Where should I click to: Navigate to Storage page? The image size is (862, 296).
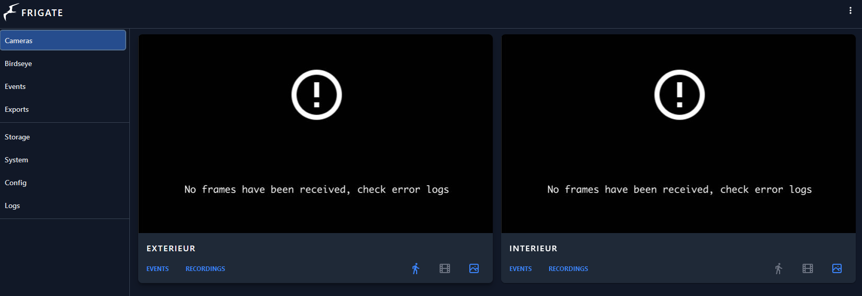17,137
